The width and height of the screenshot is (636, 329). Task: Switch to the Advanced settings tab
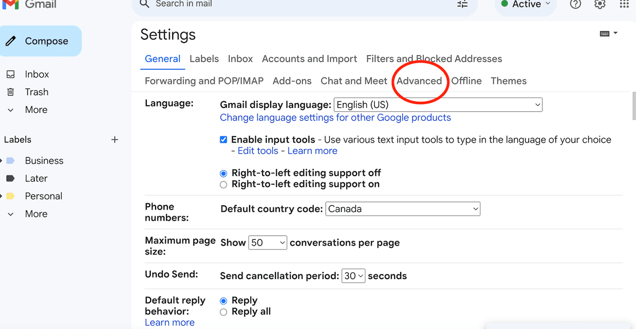click(420, 81)
